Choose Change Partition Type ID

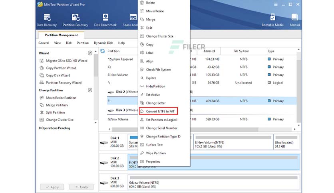click(x=164, y=136)
